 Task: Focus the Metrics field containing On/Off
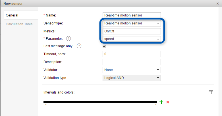pos(132,31)
